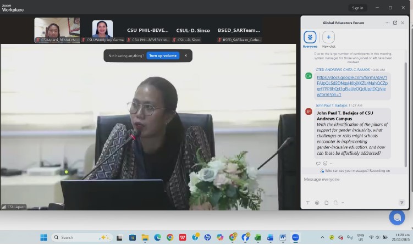This screenshot has height=245, width=413.
Task: Dismiss the Not hearing anything notification
Action: pos(186,55)
